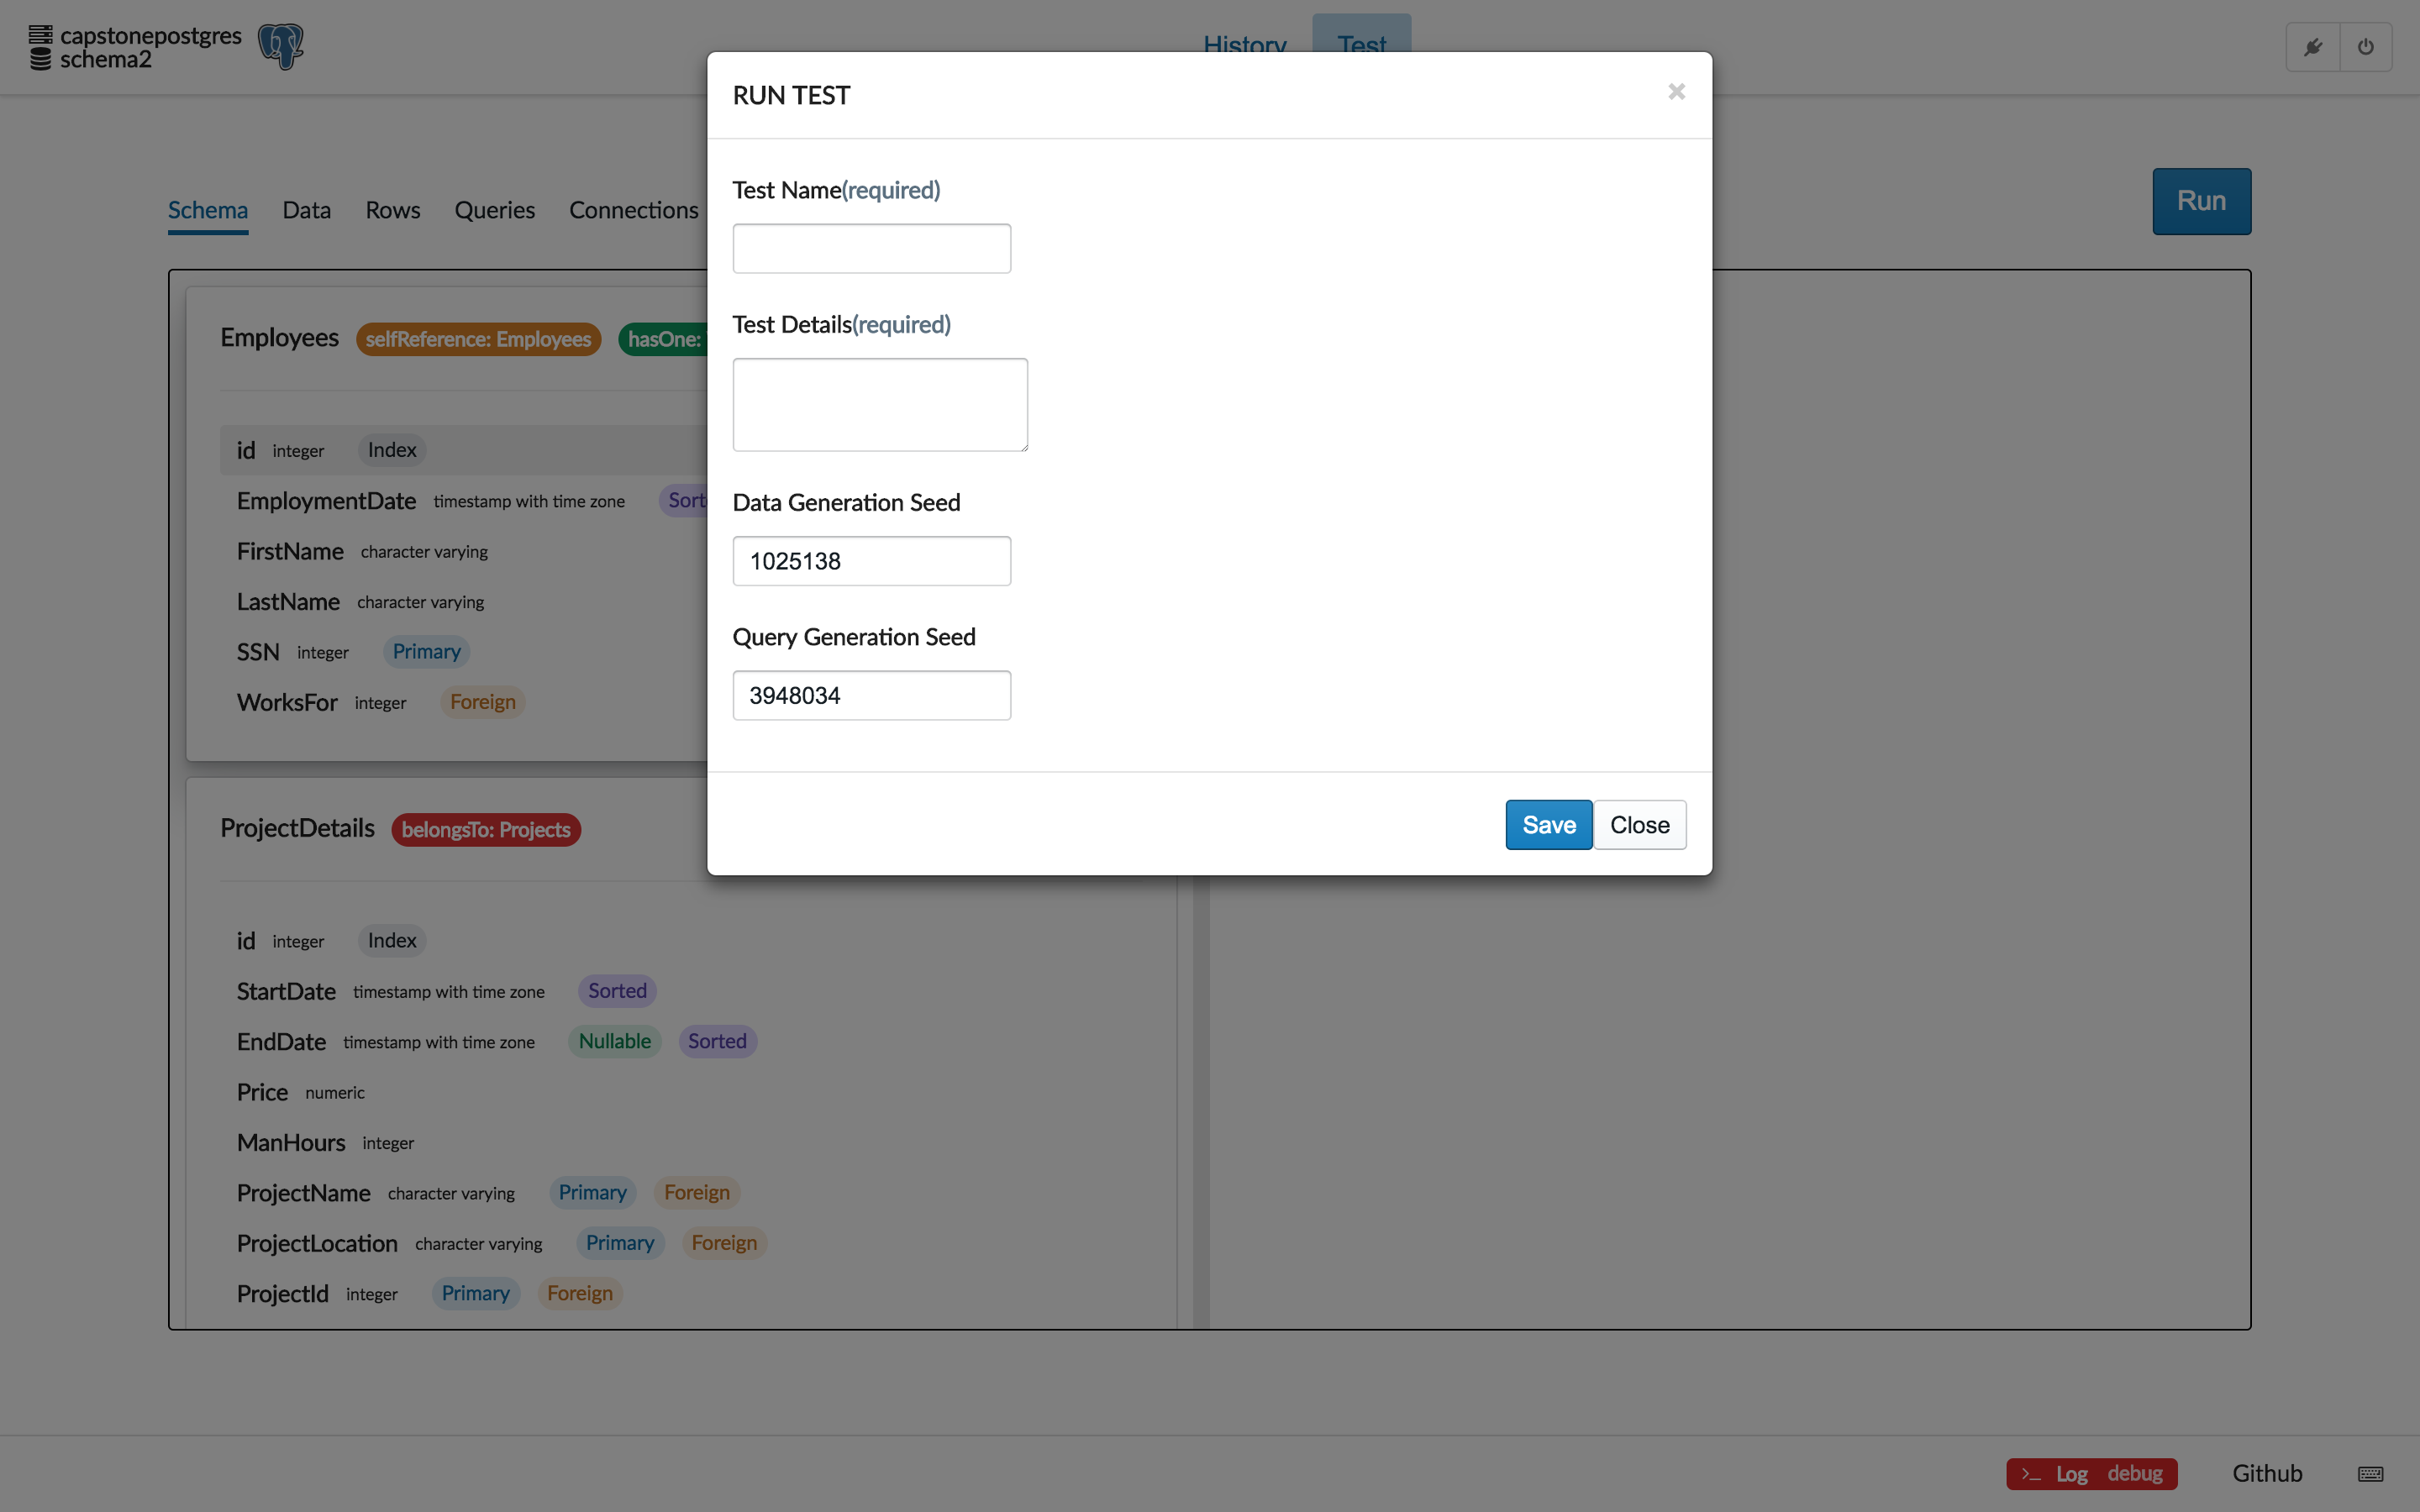Viewport: 2420px width, 1512px height.
Task: Click the PostgreSQL elephant logo icon
Action: click(x=281, y=46)
